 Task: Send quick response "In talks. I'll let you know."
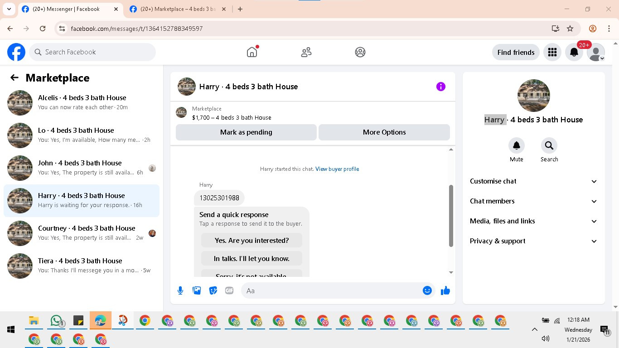click(251, 258)
